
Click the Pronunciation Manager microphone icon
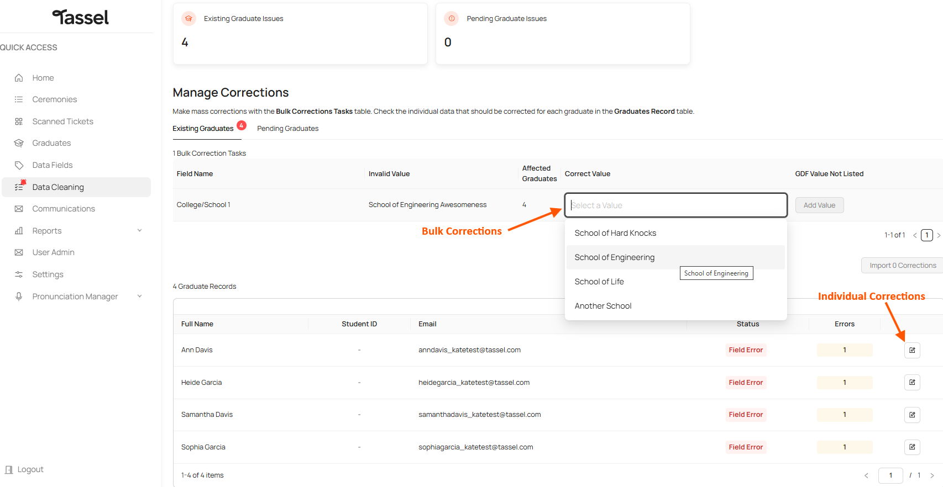click(x=19, y=297)
